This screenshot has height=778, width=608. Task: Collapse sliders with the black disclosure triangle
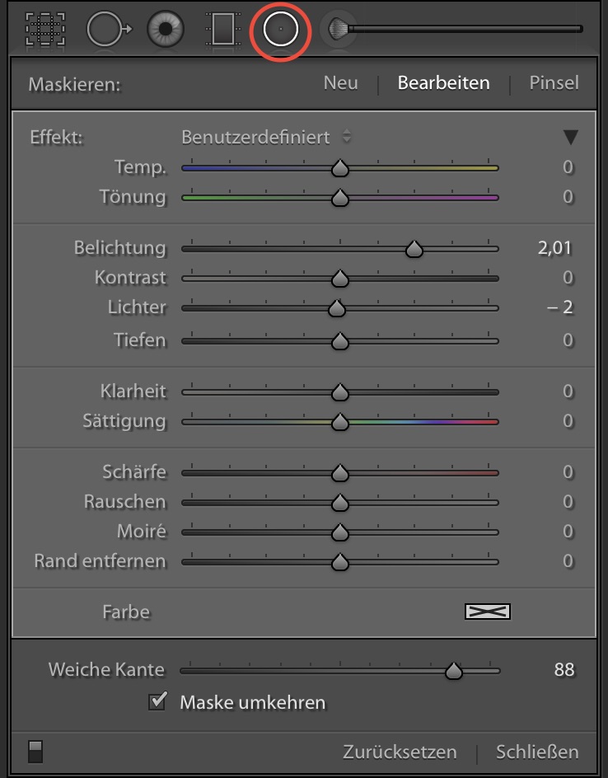coord(570,138)
